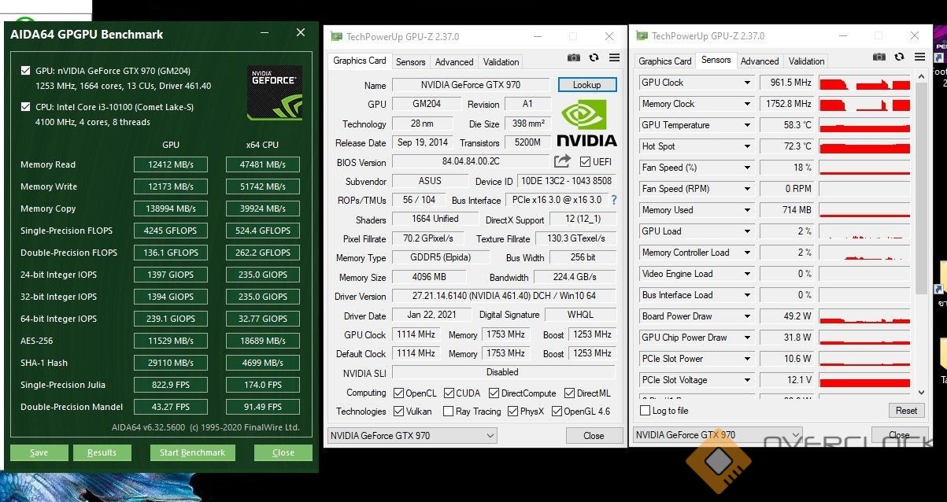947x502 pixels.
Task: Click the BIOS Version field 84.04.84.00.2C
Action: [x=471, y=161]
